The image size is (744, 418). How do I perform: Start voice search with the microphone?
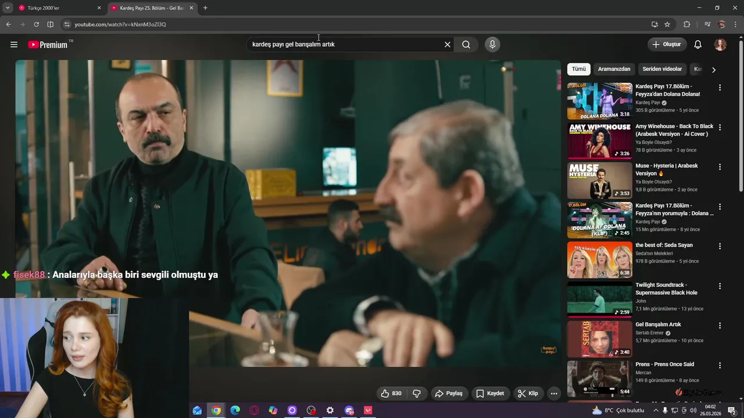pos(492,45)
